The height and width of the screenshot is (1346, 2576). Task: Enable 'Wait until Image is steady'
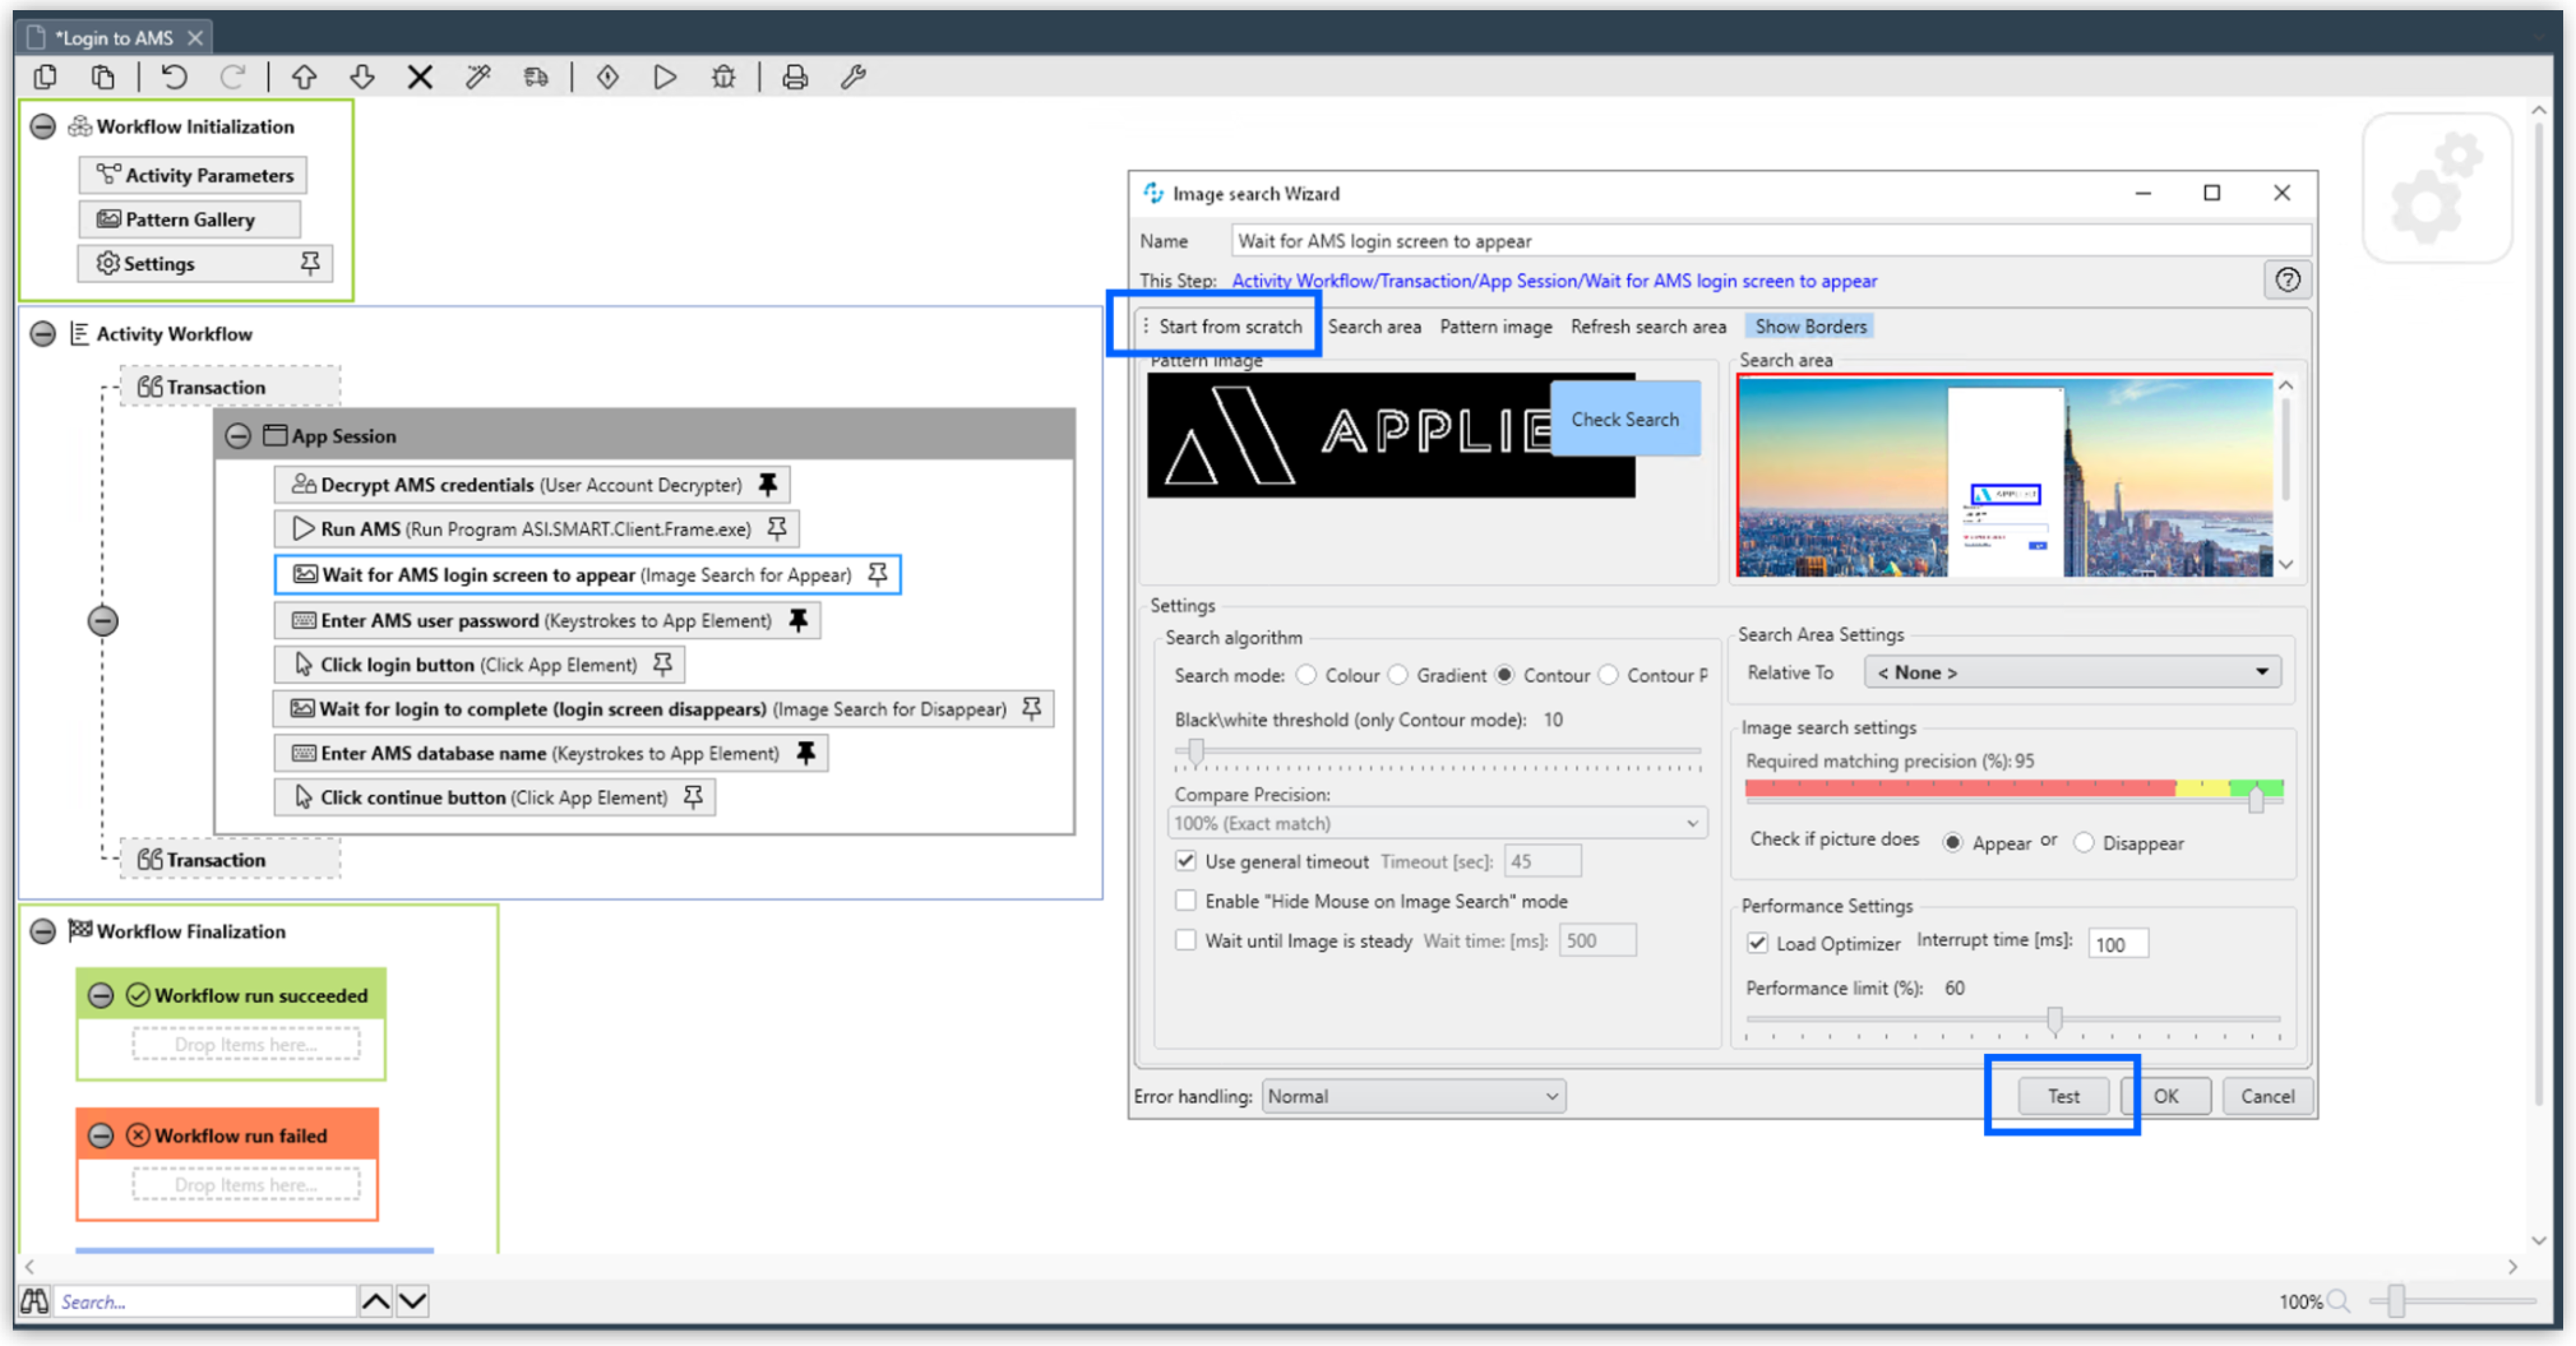(1186, 939)
